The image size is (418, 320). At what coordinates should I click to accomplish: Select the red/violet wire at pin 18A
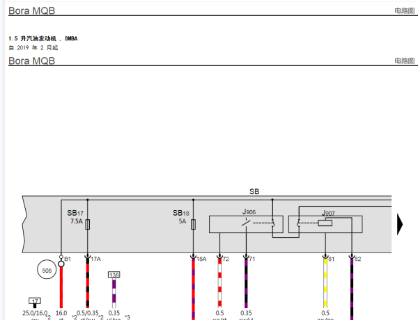[x=193, y=289]
